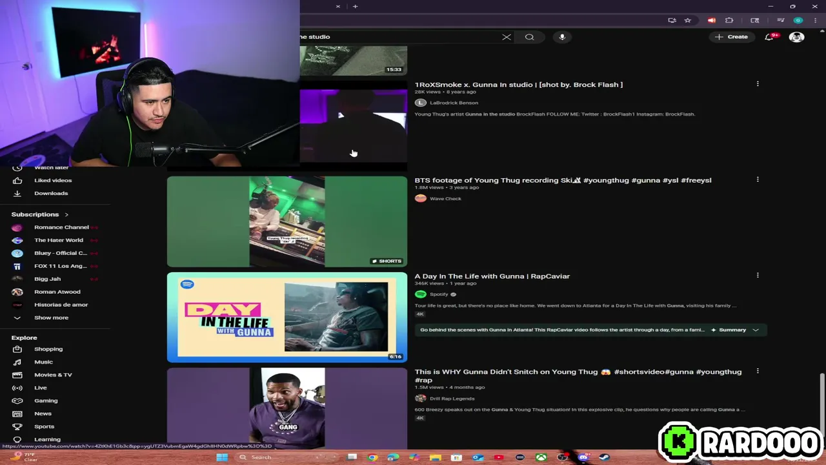
Task: Expand the AI Summary chevron
Action: (x=756, y=330)
